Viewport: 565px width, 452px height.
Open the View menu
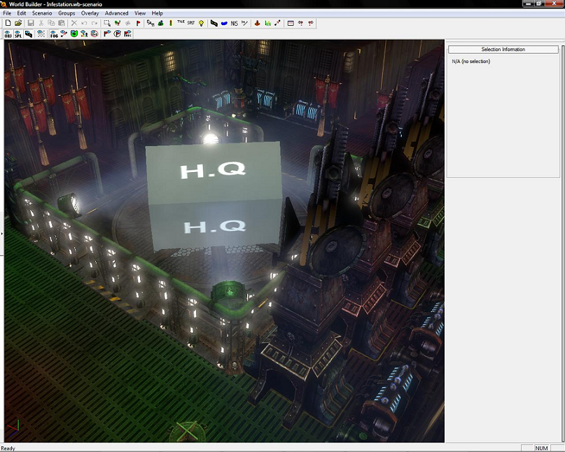tap(140, 13)
